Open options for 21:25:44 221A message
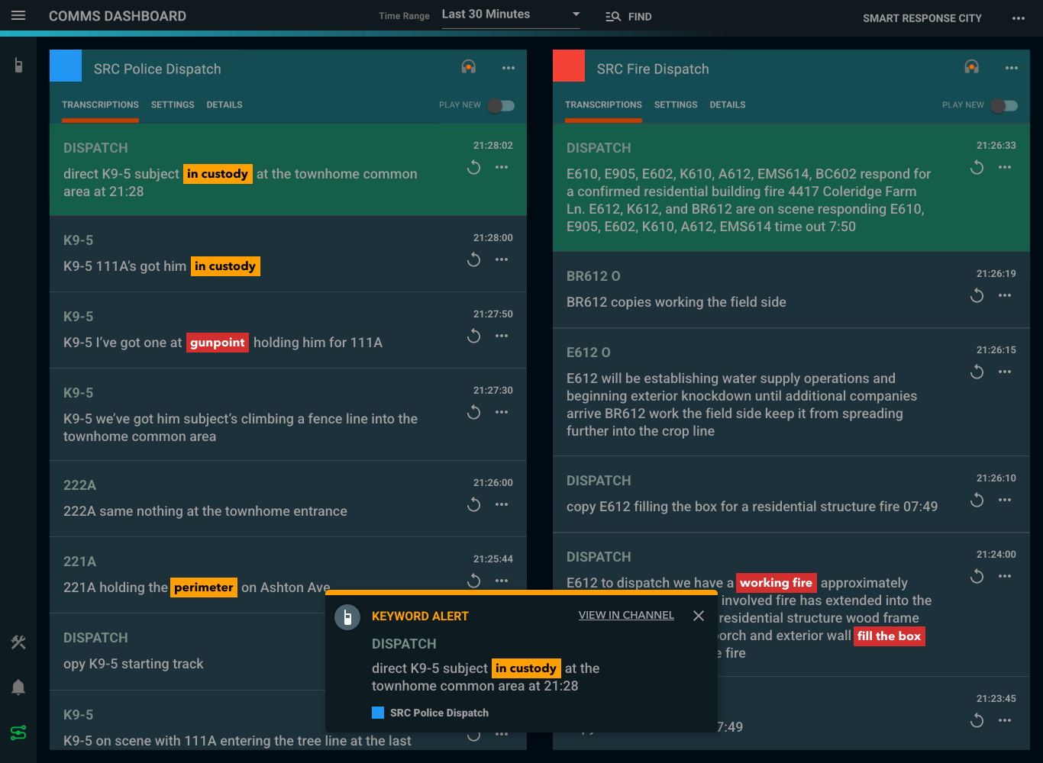 pyautogui.click(x=502, y=581)
